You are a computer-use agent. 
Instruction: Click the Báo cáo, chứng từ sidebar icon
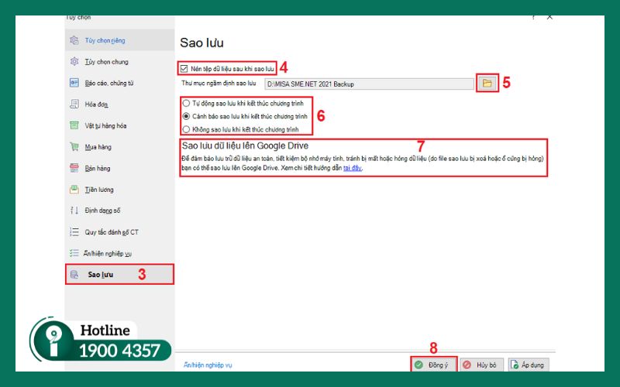74,83
